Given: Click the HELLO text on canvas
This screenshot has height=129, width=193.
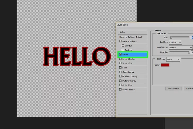Looking at the screenshot, I should (x=77, y=56).
